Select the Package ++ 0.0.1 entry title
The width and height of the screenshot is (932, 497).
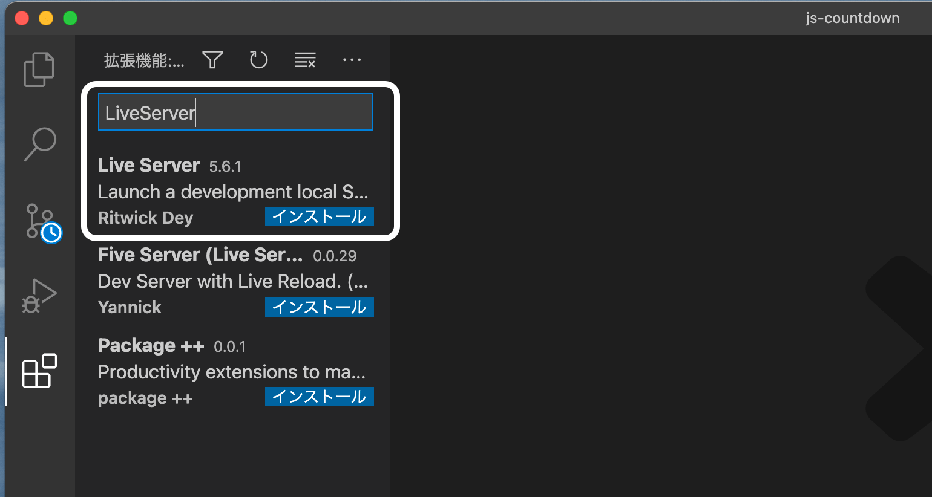pyautogui.click(x=151, y=346)
